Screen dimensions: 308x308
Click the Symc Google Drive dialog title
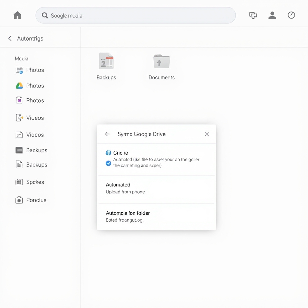coord(141,134)
